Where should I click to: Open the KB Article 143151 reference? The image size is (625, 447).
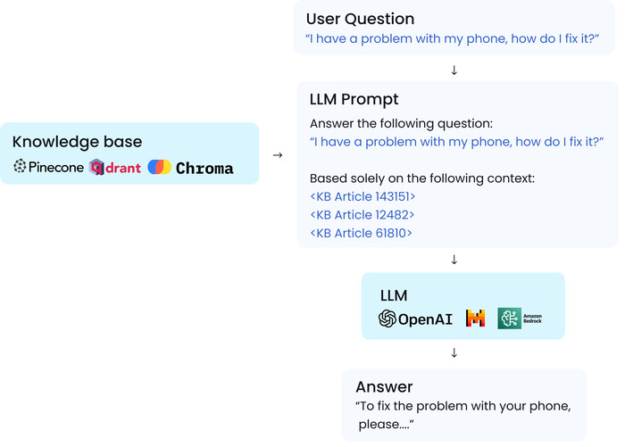[x=362, y=196]
